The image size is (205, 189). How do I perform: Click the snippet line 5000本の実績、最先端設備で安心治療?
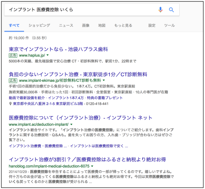[x=72, y=61]
